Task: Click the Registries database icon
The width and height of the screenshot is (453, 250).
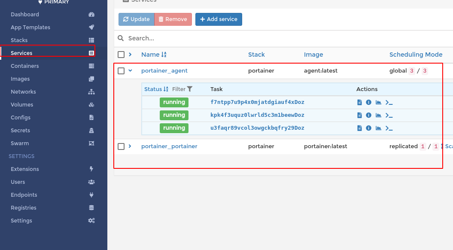Action: 91,208
